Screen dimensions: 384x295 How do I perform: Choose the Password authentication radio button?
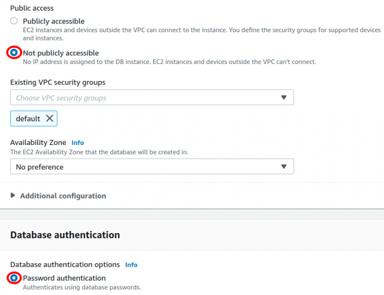point(14,278)
